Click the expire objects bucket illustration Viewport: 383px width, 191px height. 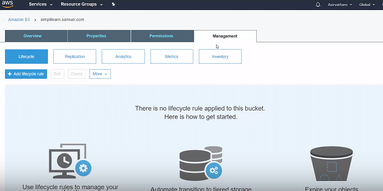click(331, 164)
